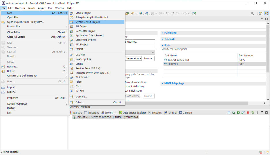Click the pin editor toolbar icon
This screenshot has height=155, width=270.
coord(194,14)
